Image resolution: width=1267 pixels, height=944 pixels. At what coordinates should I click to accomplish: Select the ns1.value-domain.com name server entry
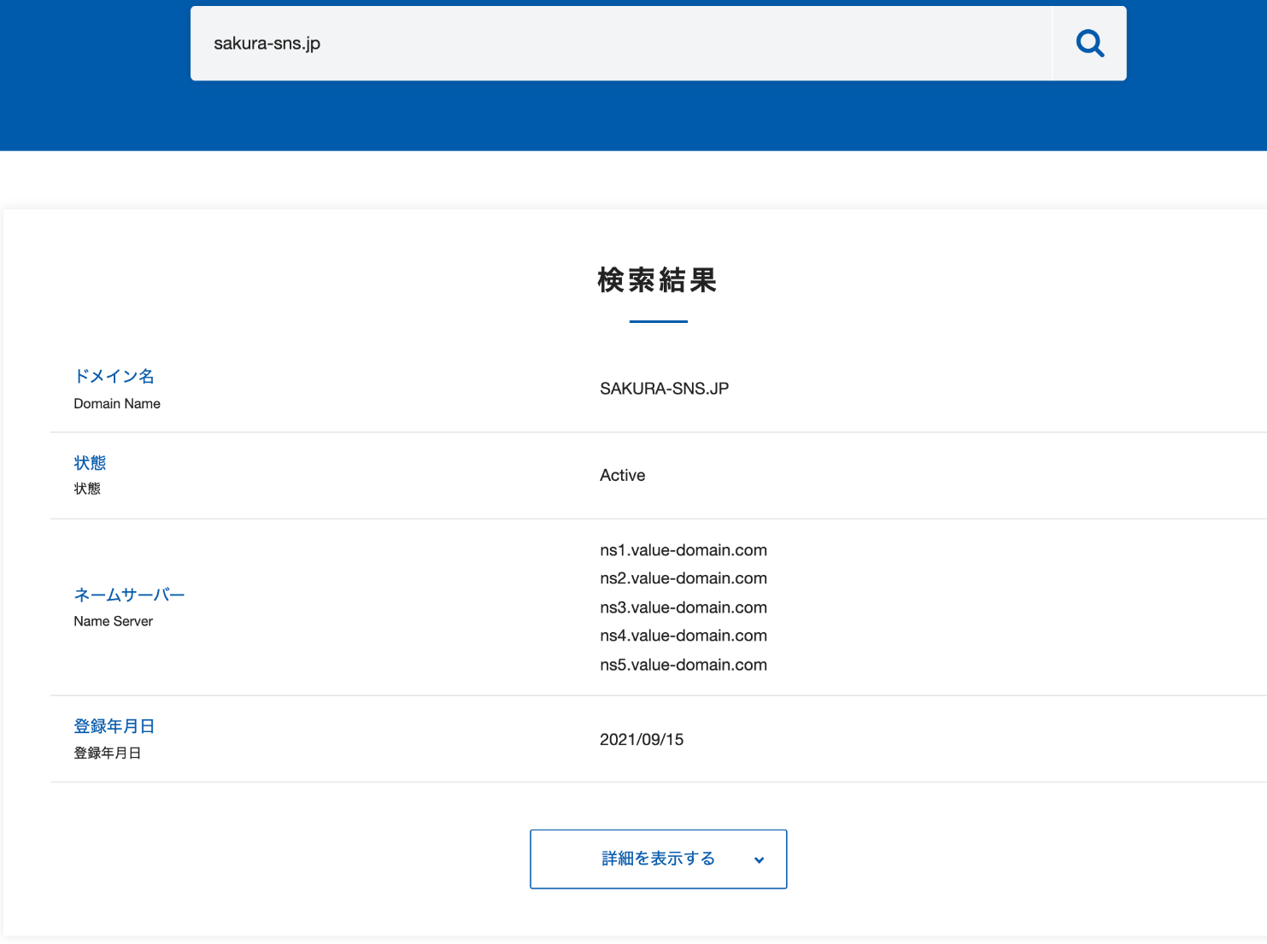tap(683, 550)
